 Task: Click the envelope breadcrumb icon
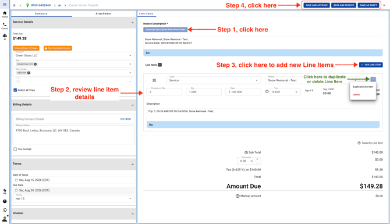point(59,5)
